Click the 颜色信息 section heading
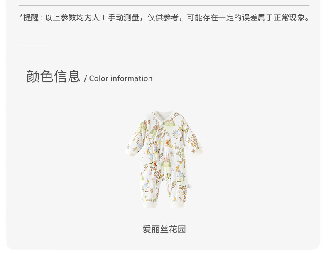328x254 pixels. (x=53, y=76)
